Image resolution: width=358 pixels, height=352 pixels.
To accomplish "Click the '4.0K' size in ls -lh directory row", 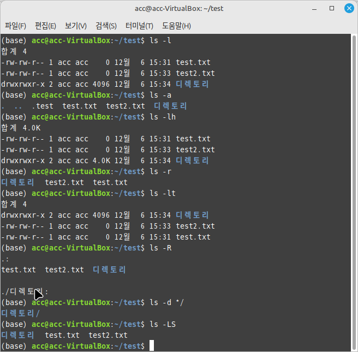I will pos(102,160).
